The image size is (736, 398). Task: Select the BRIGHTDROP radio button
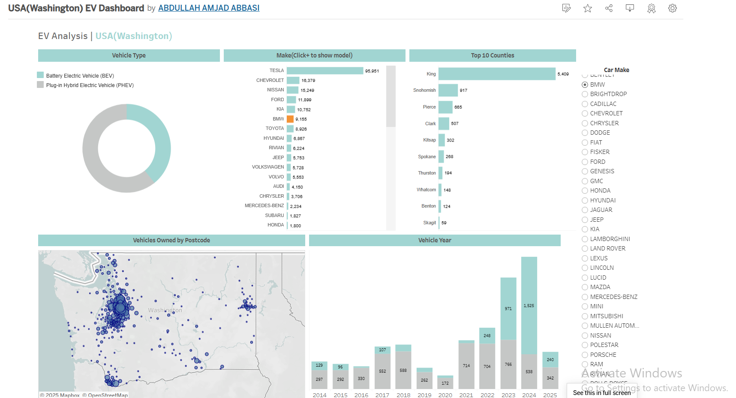(x=585, y=94)
